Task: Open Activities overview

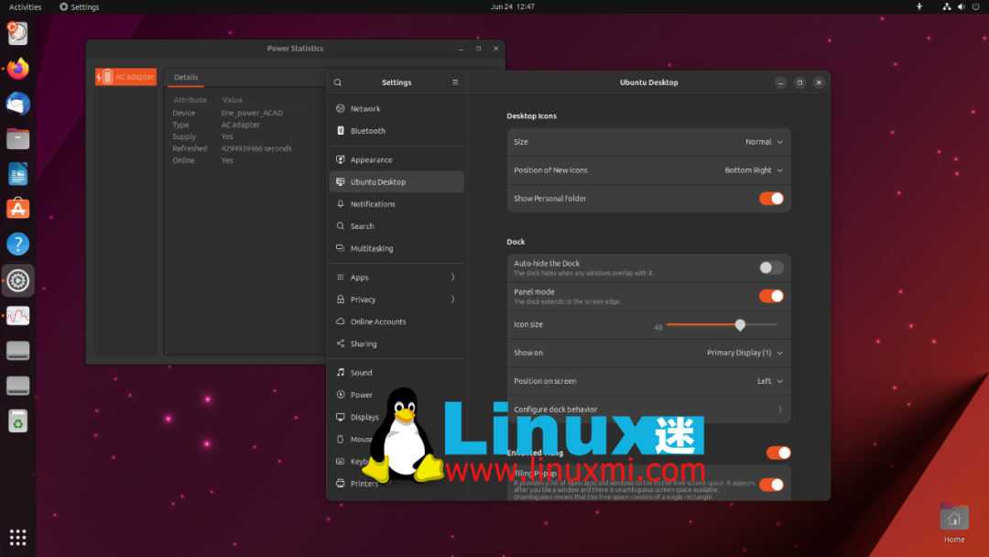Action: [x=26, y=6]
